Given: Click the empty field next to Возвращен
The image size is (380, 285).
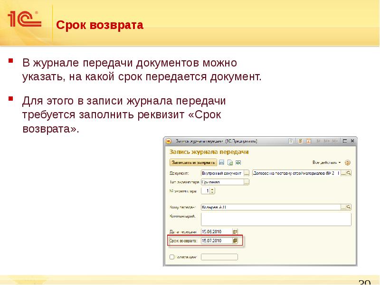Looking at the screenshot, I should pyautogui.click(x=219, y=257).
